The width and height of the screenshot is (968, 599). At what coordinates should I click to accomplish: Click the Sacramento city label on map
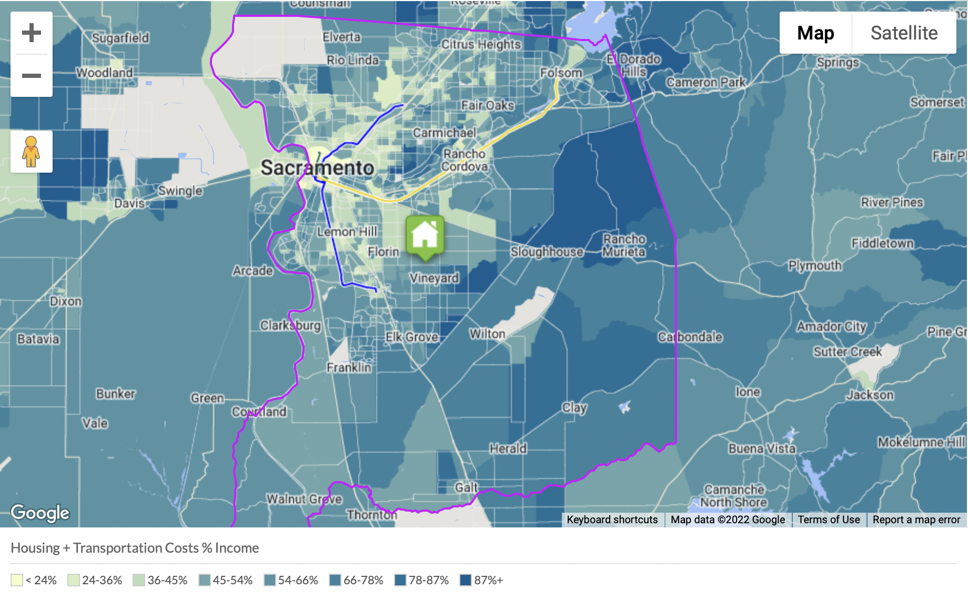(317, 168)
